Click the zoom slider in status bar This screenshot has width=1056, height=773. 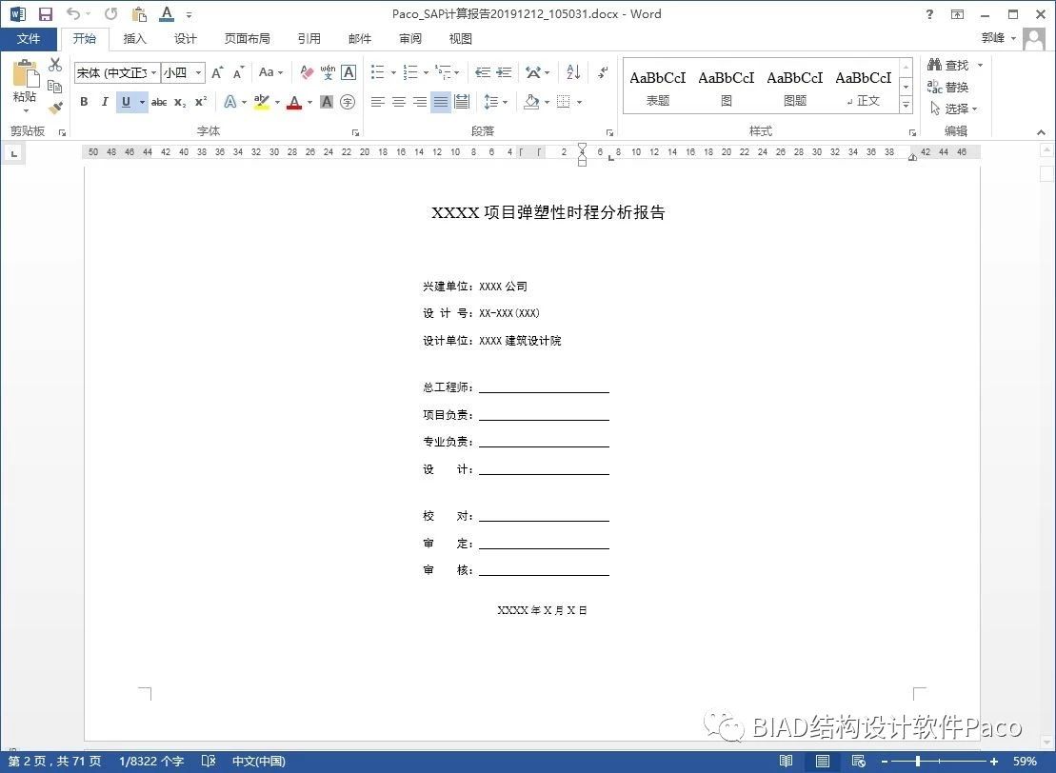coord(917,762)
